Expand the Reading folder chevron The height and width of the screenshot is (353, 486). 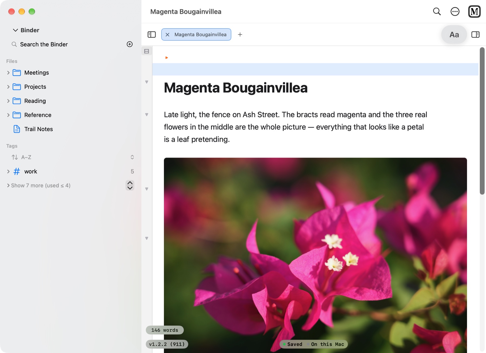click(8, 101)
